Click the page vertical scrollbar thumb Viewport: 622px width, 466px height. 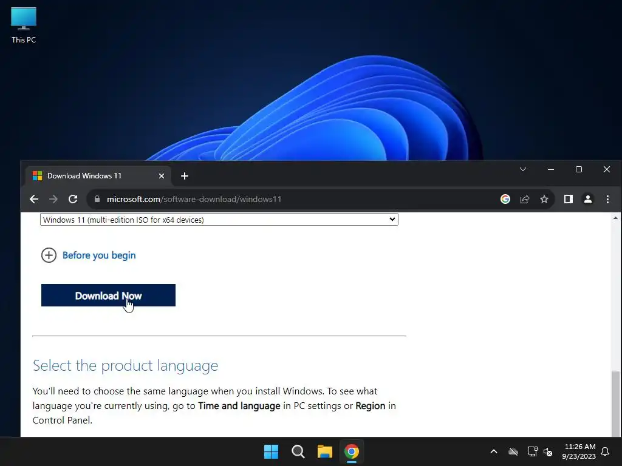615,404
